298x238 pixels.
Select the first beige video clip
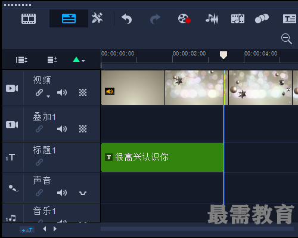point(133,88)
